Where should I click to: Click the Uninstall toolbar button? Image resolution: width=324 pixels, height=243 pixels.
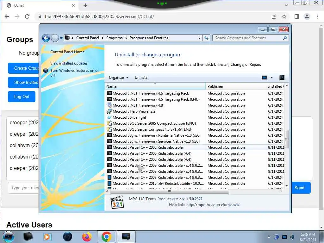click(142, 78)
